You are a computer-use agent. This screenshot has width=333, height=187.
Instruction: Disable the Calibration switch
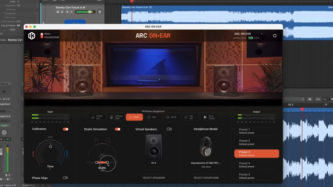66,129
